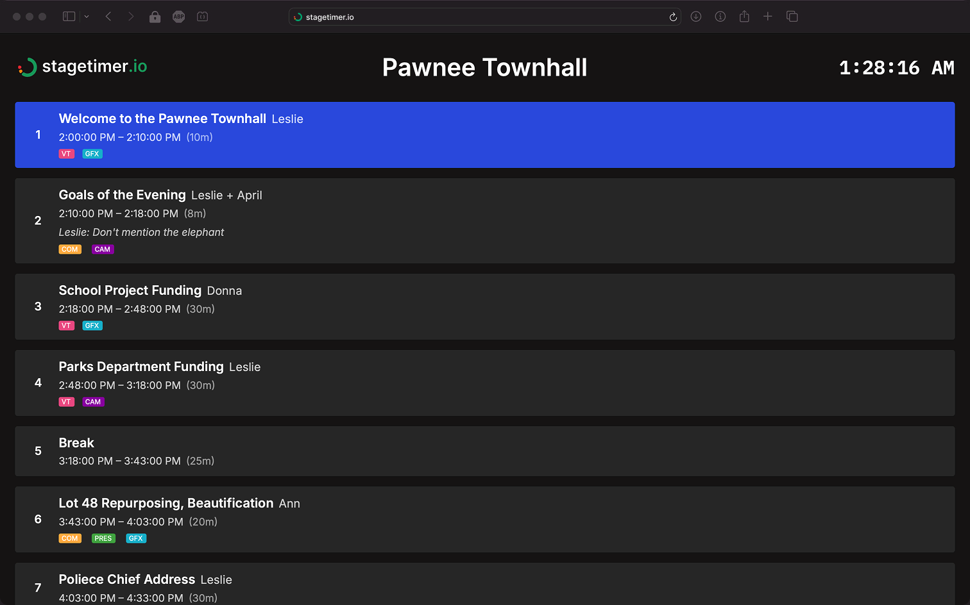Click the Safari sidebar toggle icon
Viewport: 970px width, 605px height.
coord(69,17)
